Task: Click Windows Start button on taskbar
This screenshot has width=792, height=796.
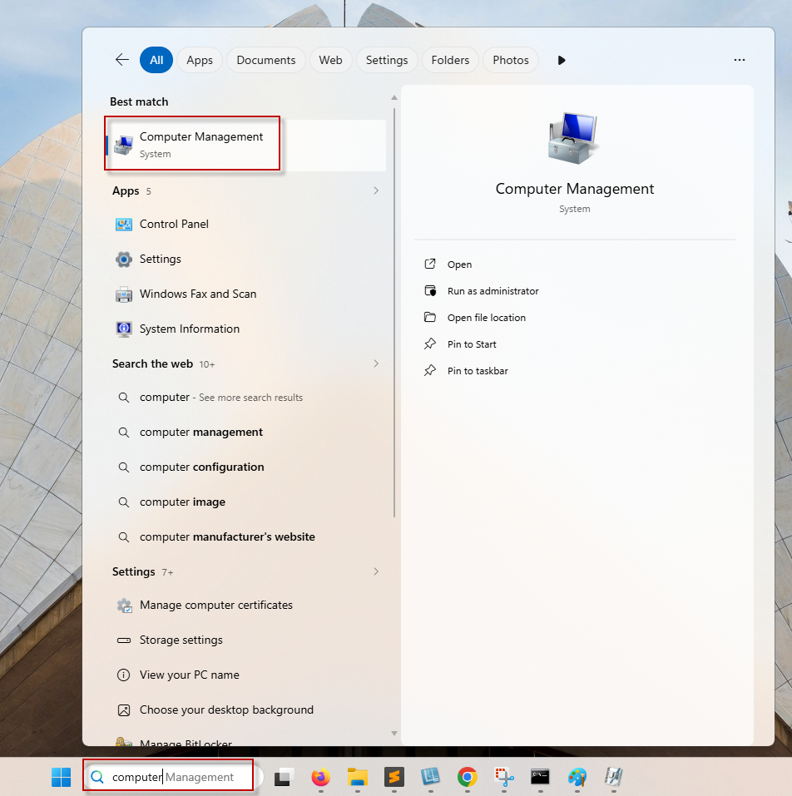Action: 62,777
